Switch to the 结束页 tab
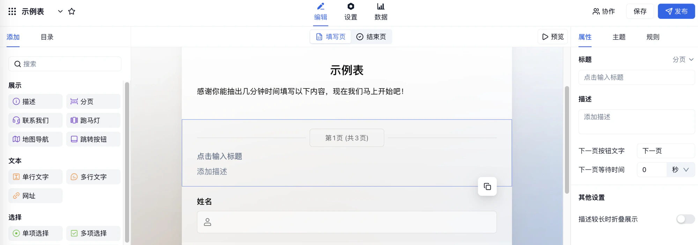Screen dimensions: 698x245 tap(371, 37)
